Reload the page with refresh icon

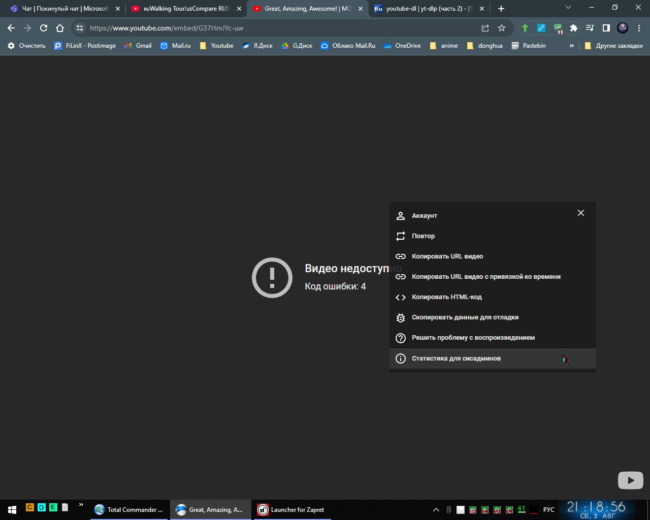[x=44, y=28]
